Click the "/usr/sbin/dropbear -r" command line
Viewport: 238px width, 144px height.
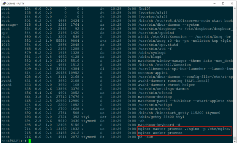click(185, 29)
